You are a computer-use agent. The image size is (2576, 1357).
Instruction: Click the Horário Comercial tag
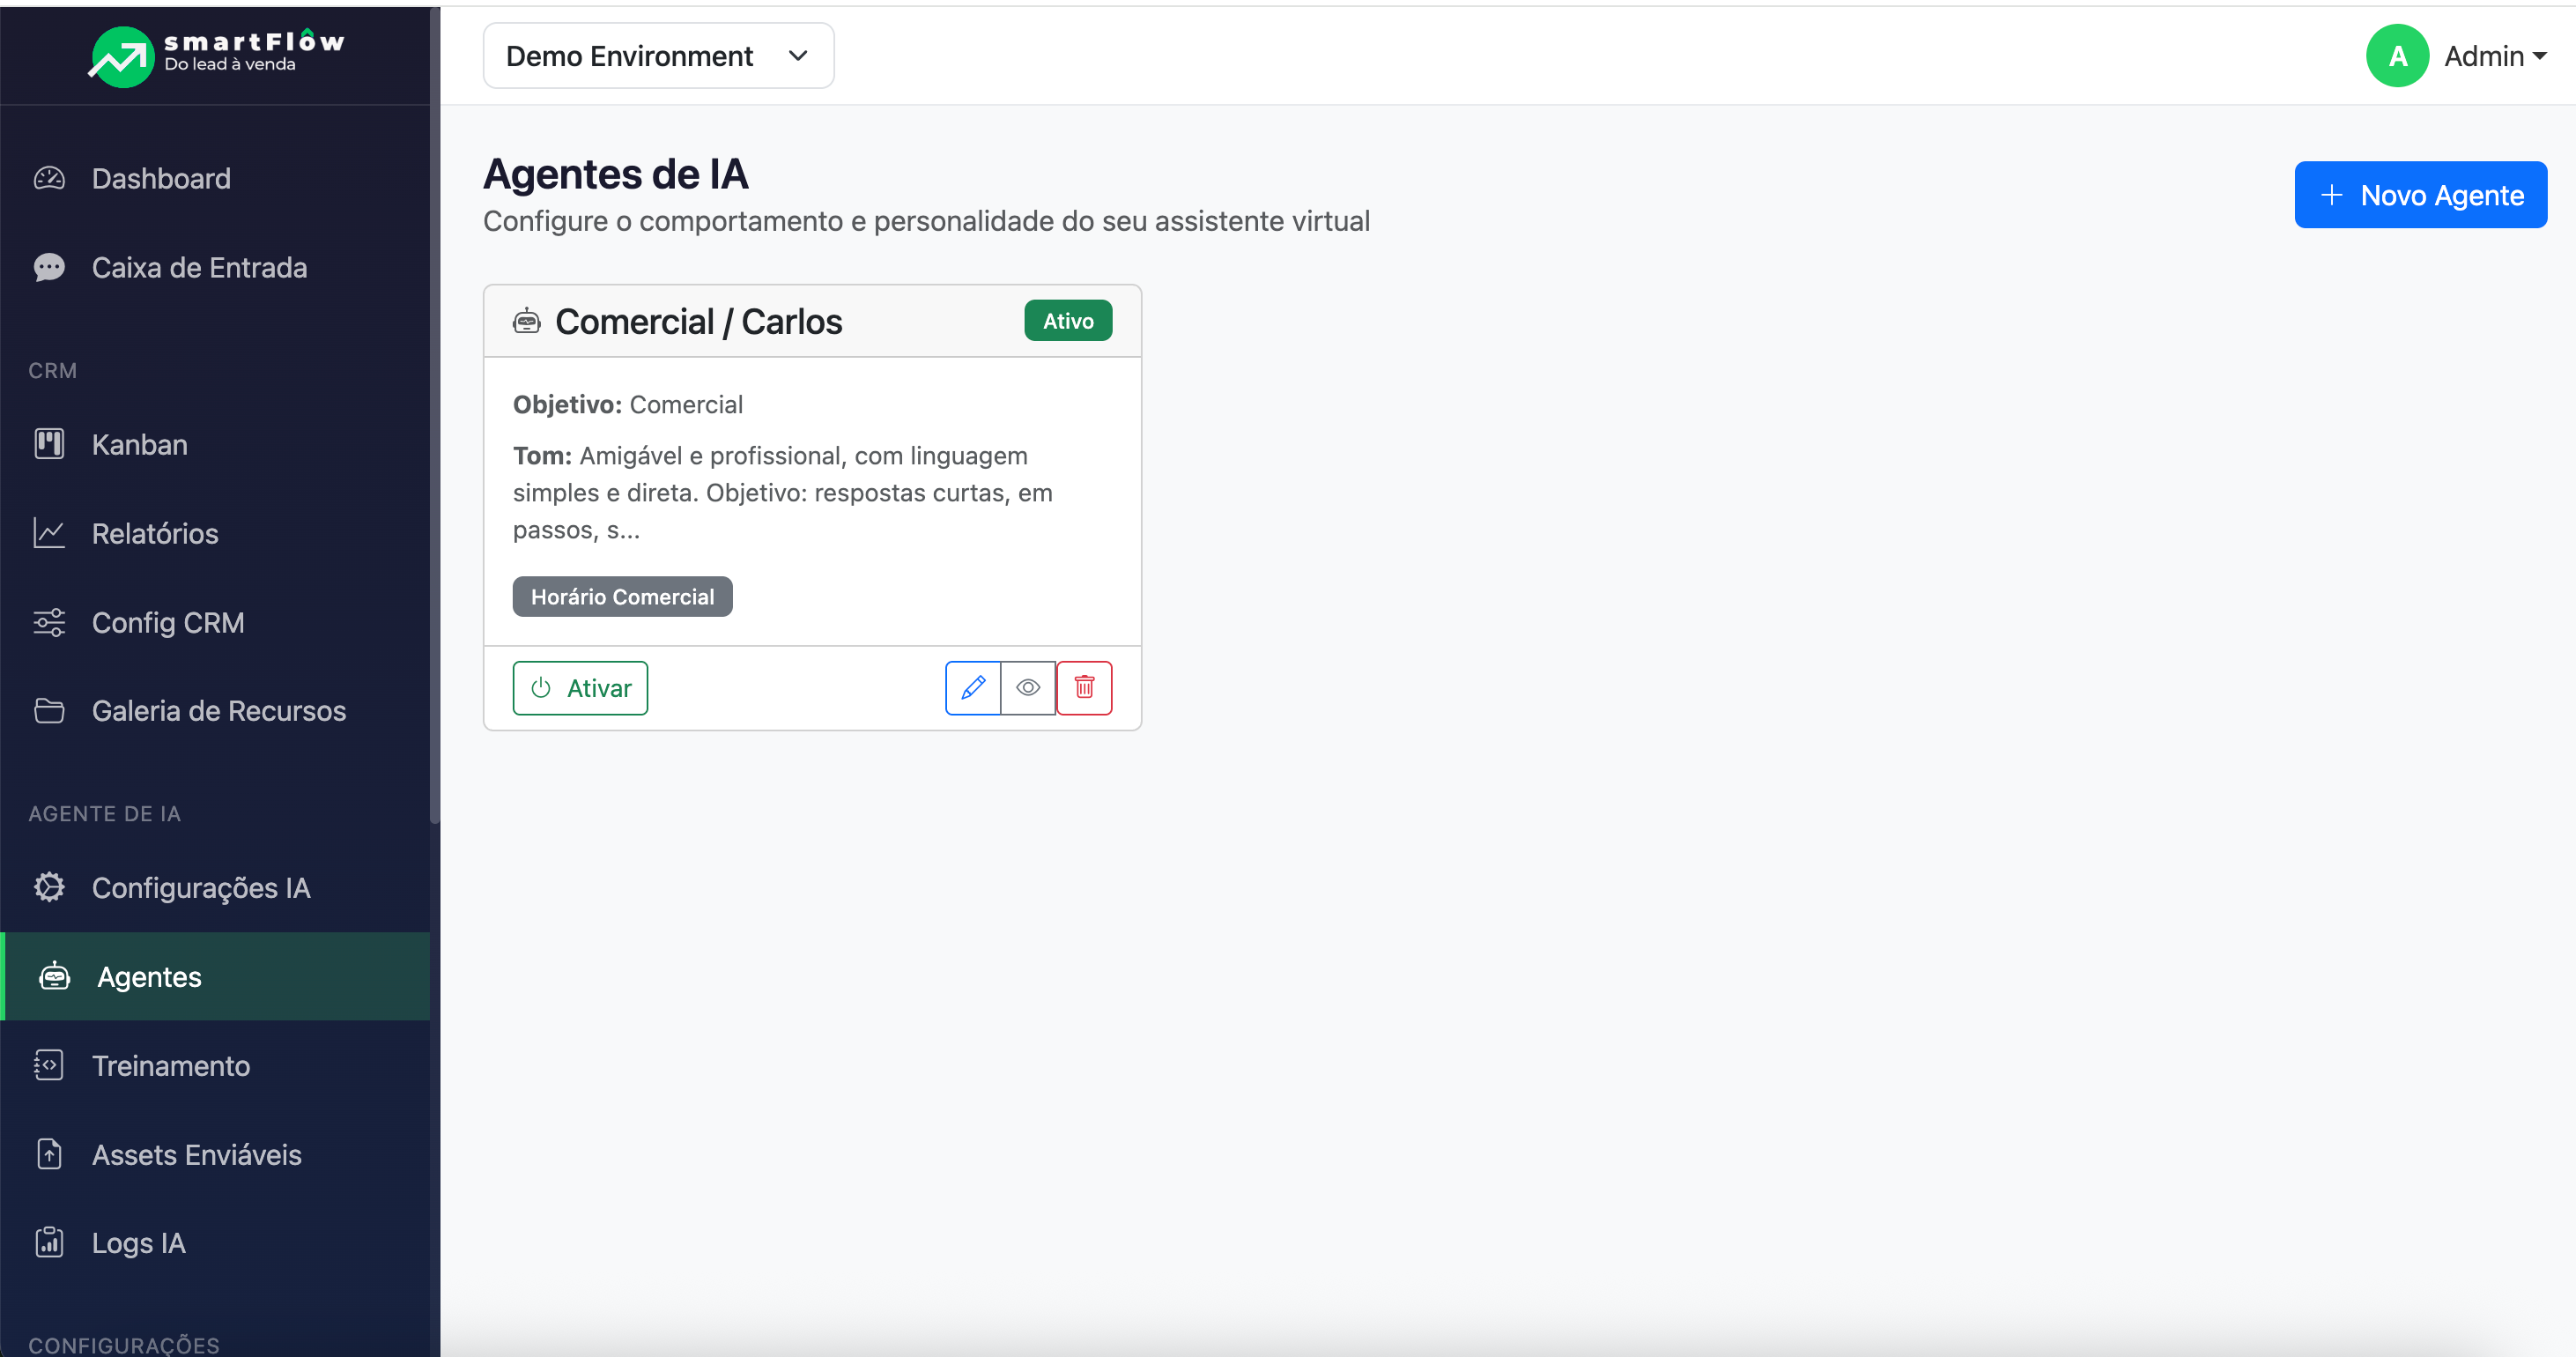pos(621,596)
